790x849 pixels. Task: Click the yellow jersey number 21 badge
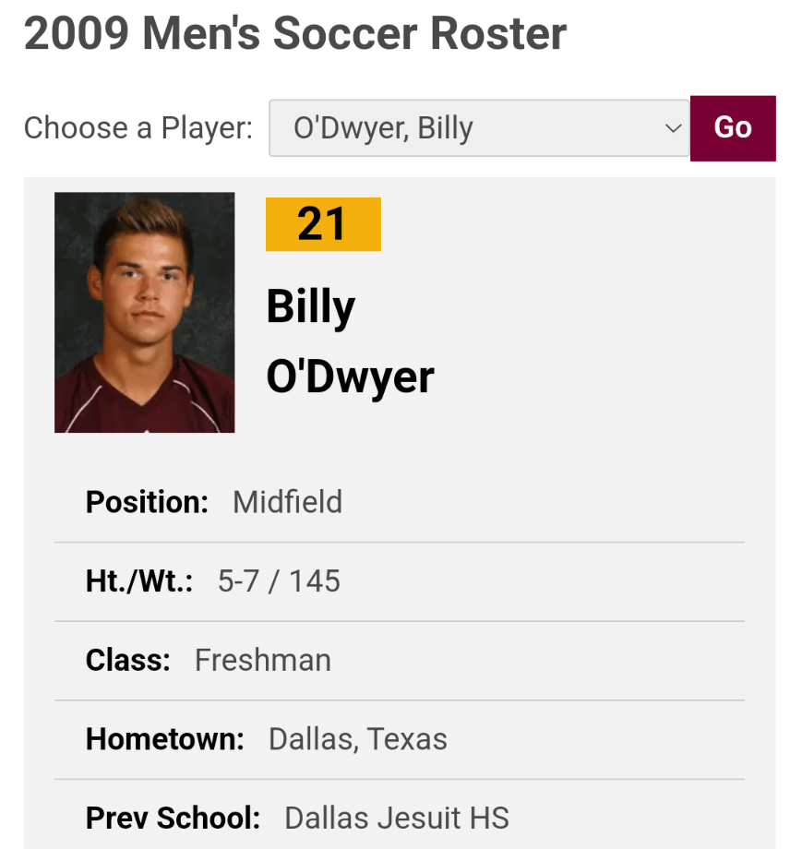click(323, 224)
